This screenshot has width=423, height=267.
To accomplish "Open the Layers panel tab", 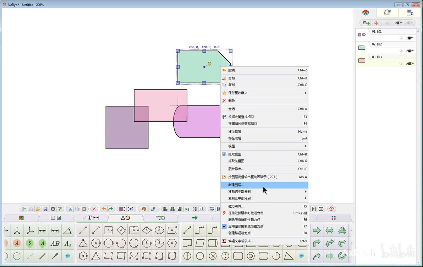I will 365,12.
